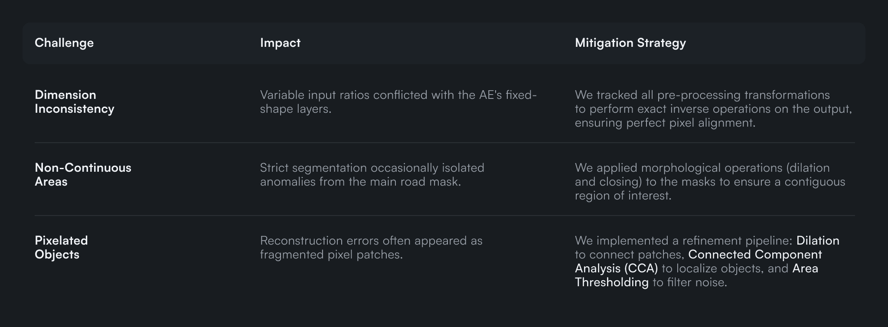Select the Dimension Inconsistency row label

[x=74, y=102]
